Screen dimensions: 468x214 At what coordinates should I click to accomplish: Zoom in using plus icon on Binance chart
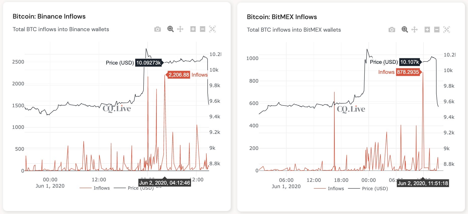pyautogui.click(x=193, y=29)
